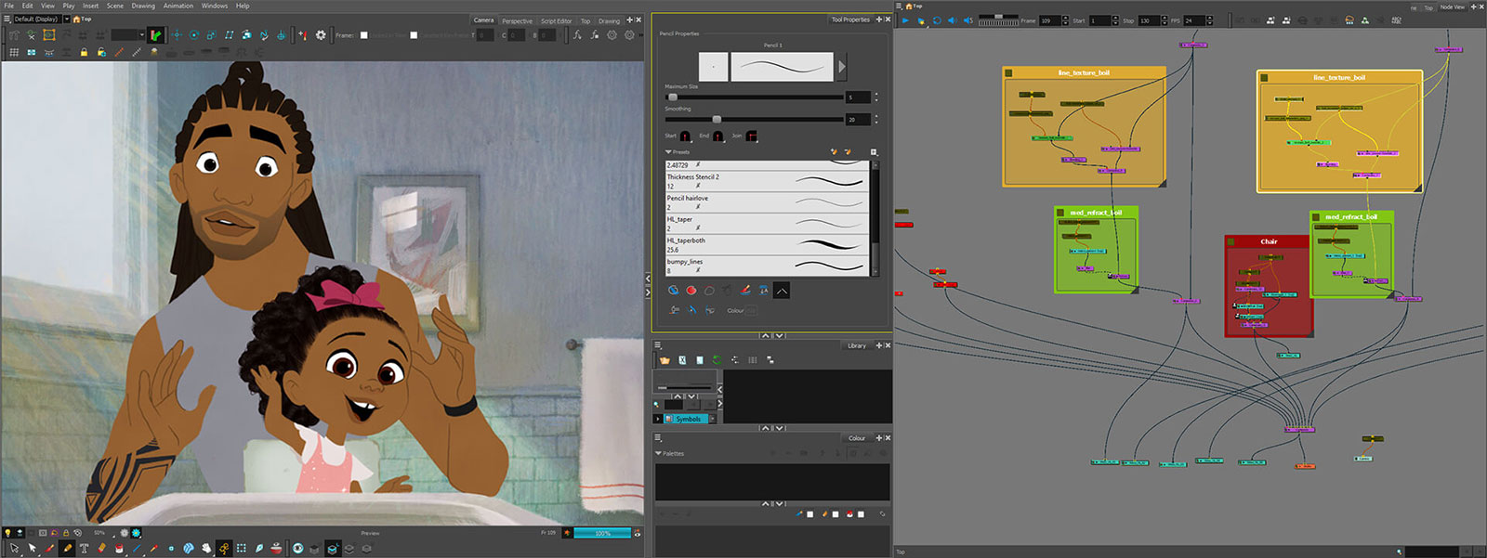Open the Animation menu

[x=178, y=6]
